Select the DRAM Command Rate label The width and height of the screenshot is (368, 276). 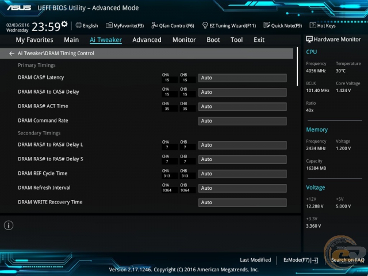43,120
